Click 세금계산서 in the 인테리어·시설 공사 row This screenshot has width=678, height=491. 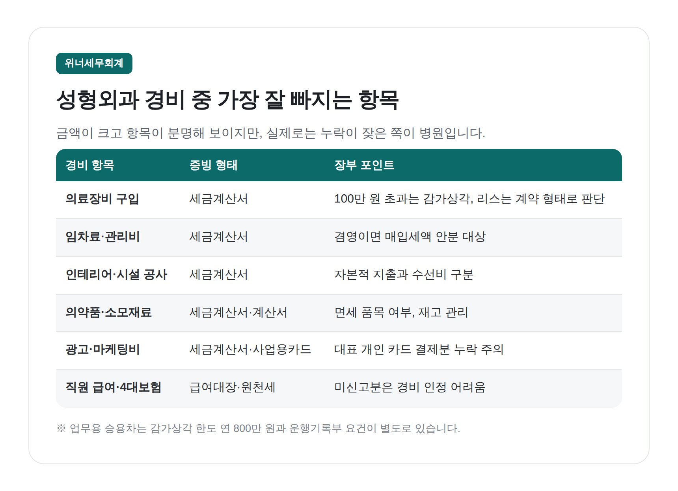pyautogui.click(x=218, y=275)
